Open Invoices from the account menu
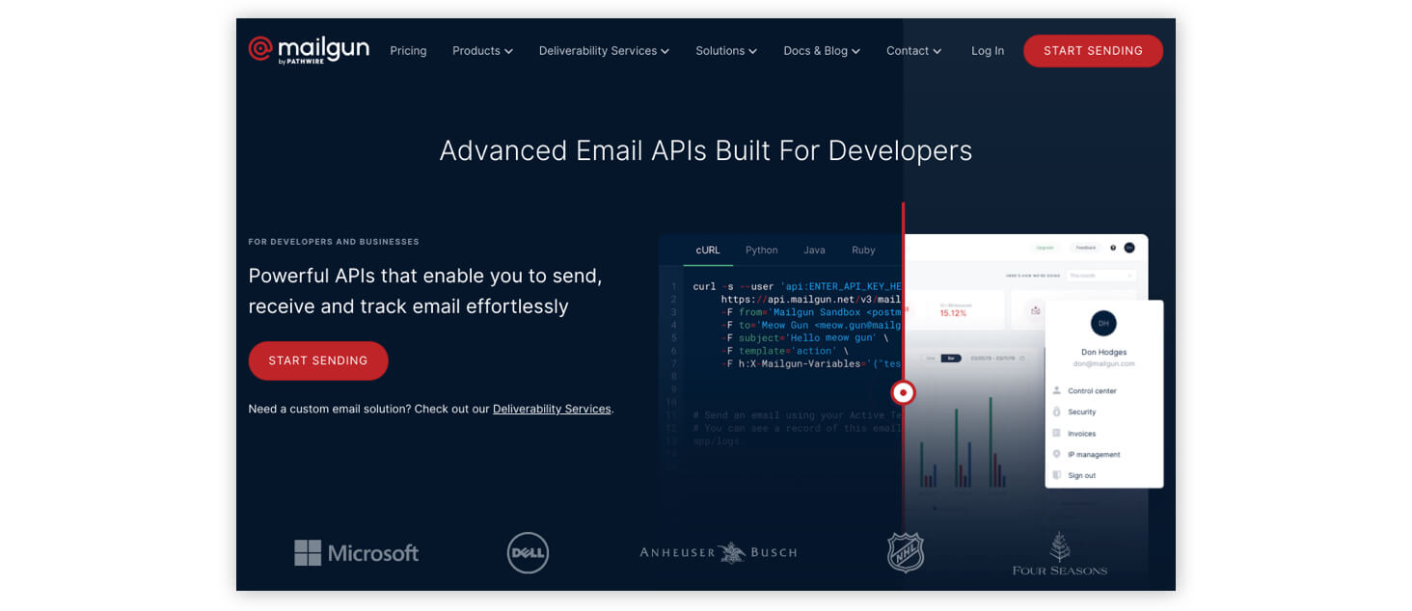 click(x=1081, y=433)
